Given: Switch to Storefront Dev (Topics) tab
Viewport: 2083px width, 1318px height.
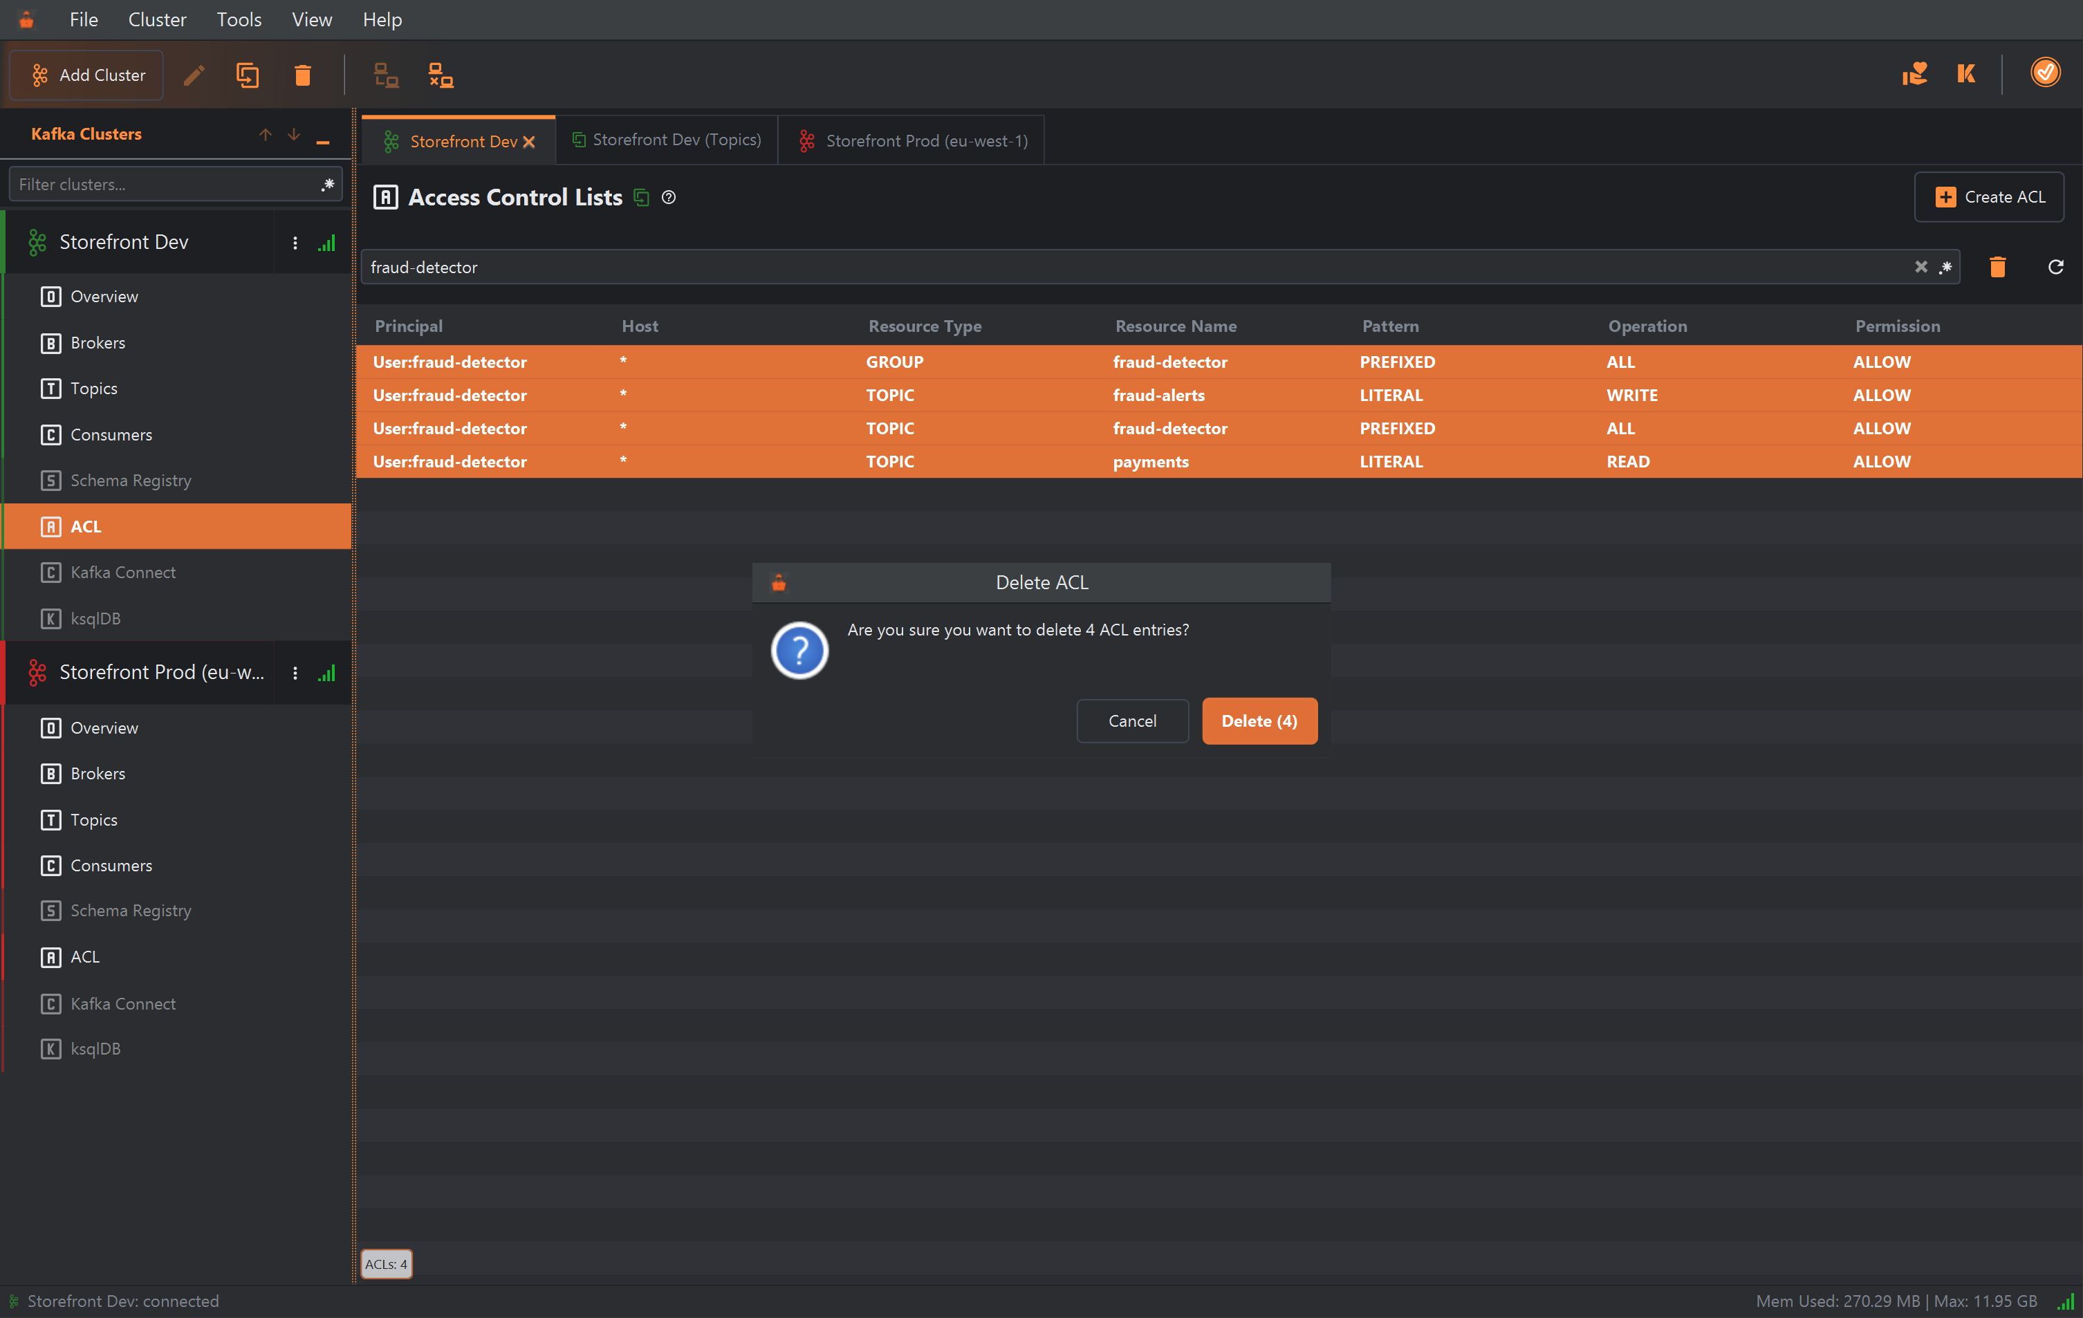Looking at the screenshot, I should 667,140.
